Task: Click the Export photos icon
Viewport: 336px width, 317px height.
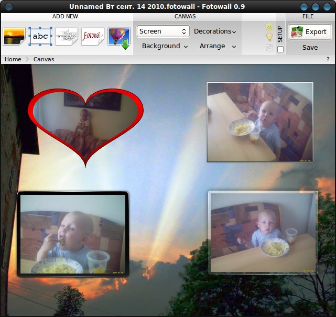Action: pyautogui.click(x=297, y=32)
